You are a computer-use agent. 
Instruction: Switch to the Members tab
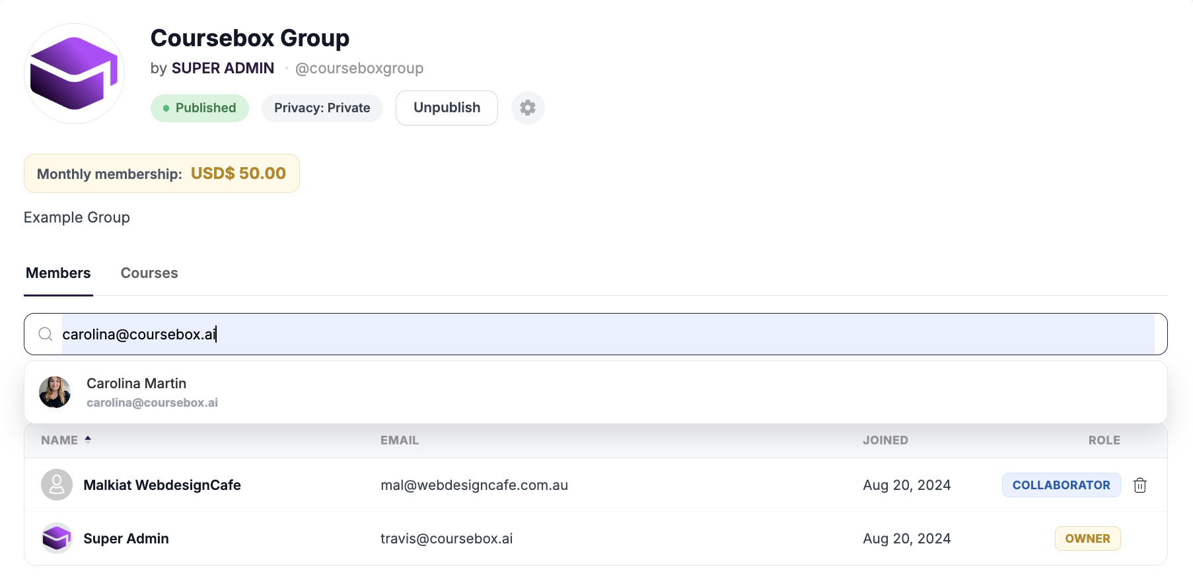(58, 273)
